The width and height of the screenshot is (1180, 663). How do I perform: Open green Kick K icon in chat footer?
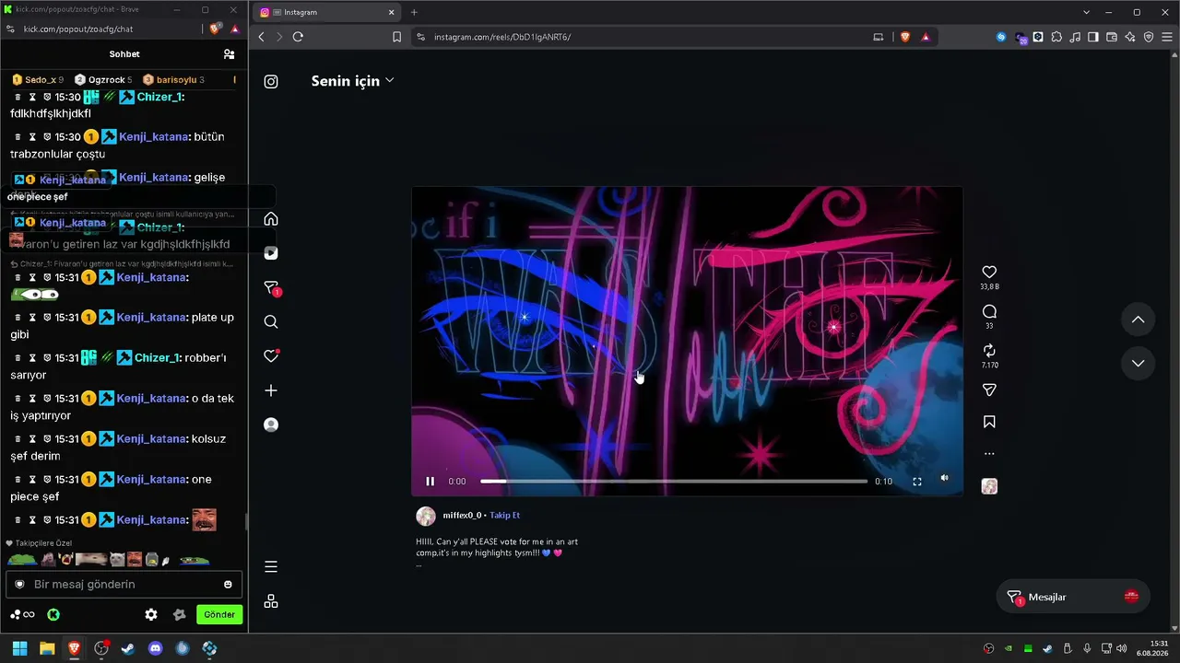(x=53, y=614)
